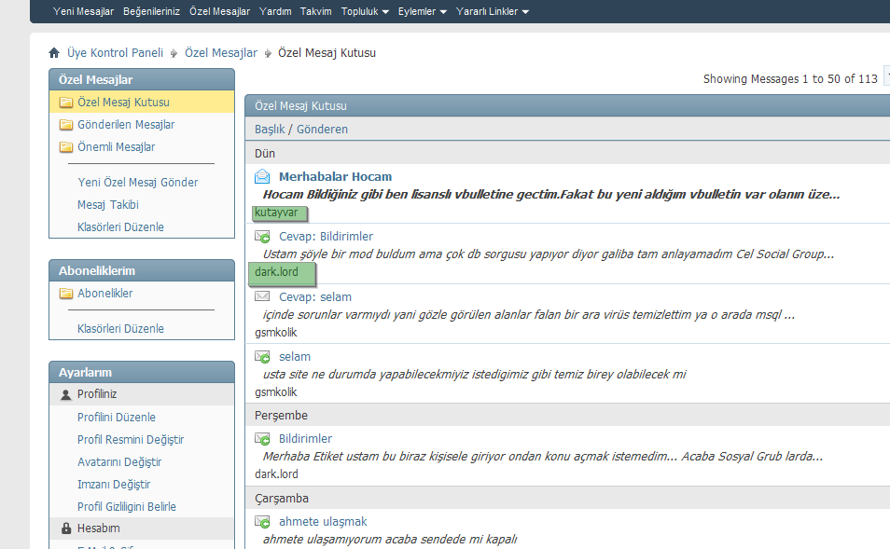890x549 pixels.
Task: Click the home icon in breadcrumb
Action: pos(54,53)
